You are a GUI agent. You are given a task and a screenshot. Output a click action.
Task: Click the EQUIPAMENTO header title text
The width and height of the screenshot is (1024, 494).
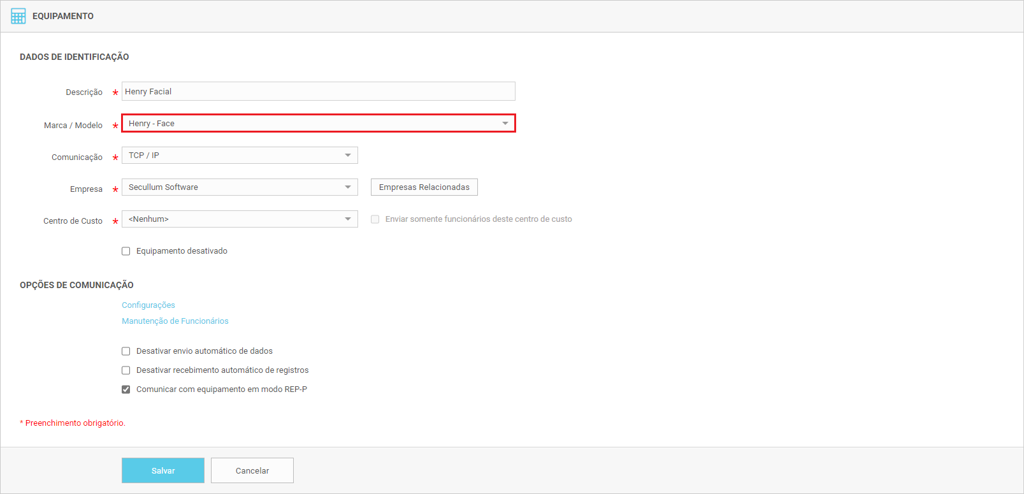point(63,16)
